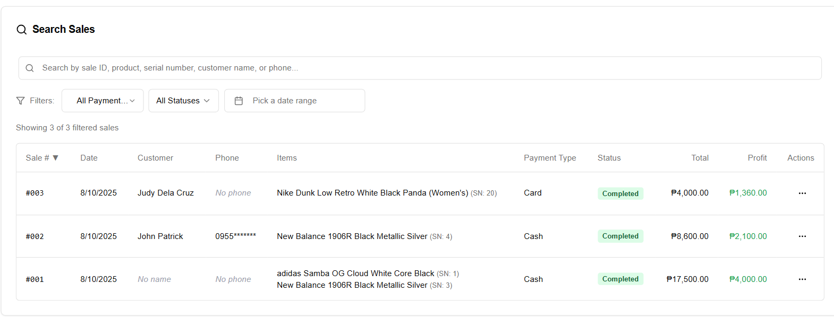This screenshot has width=834, height=327.
Task: Click Completed status badge for sale #002
Action: point(620,236)
